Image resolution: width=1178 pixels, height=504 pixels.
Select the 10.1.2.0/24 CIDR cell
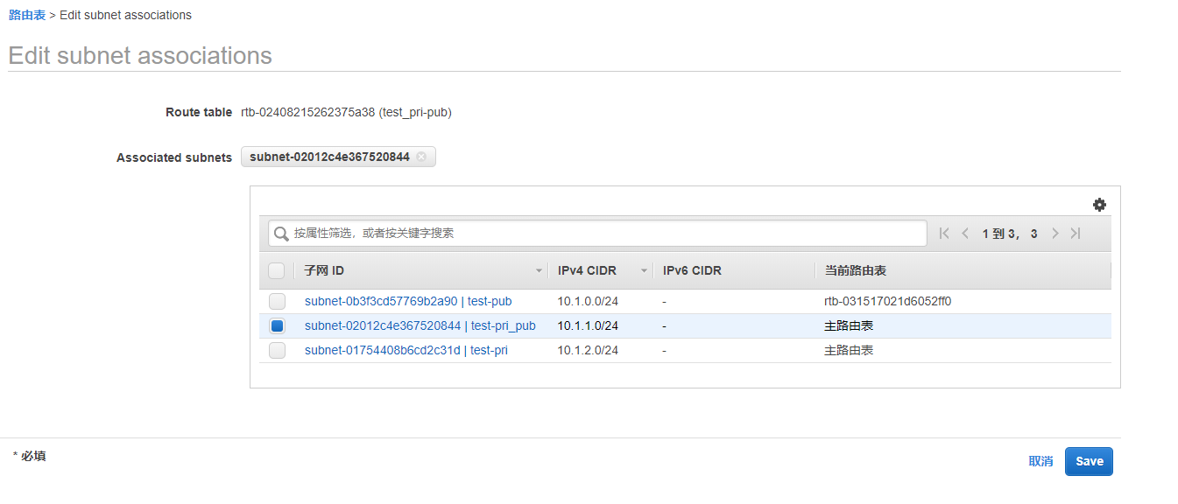tap(588, 350)
